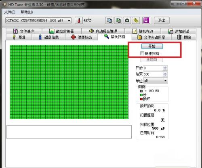Click the 开始 value input field

(x=153, y=68)
